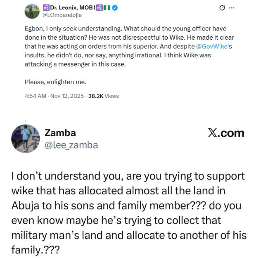Click Zamba's reply text about Abuja land
Screen dimensions: 256x260
(x=128, y=213)
